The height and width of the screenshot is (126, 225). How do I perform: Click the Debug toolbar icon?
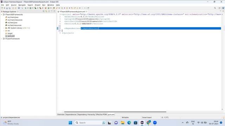(26, 8)
